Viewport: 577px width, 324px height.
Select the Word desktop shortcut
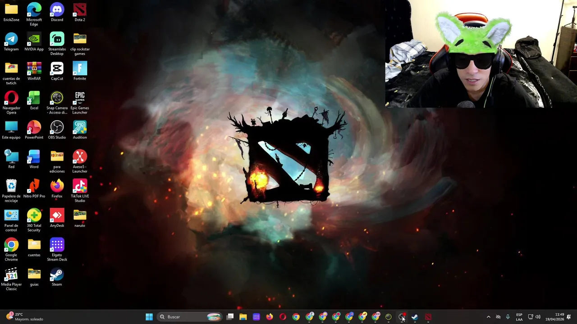pyautogui.click(x=34, y=159)
